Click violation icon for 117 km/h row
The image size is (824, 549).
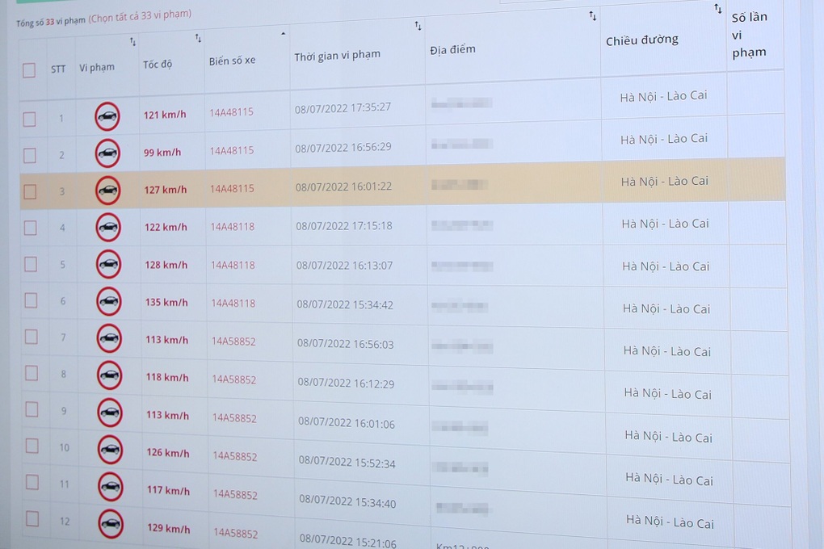pos(111,487)
